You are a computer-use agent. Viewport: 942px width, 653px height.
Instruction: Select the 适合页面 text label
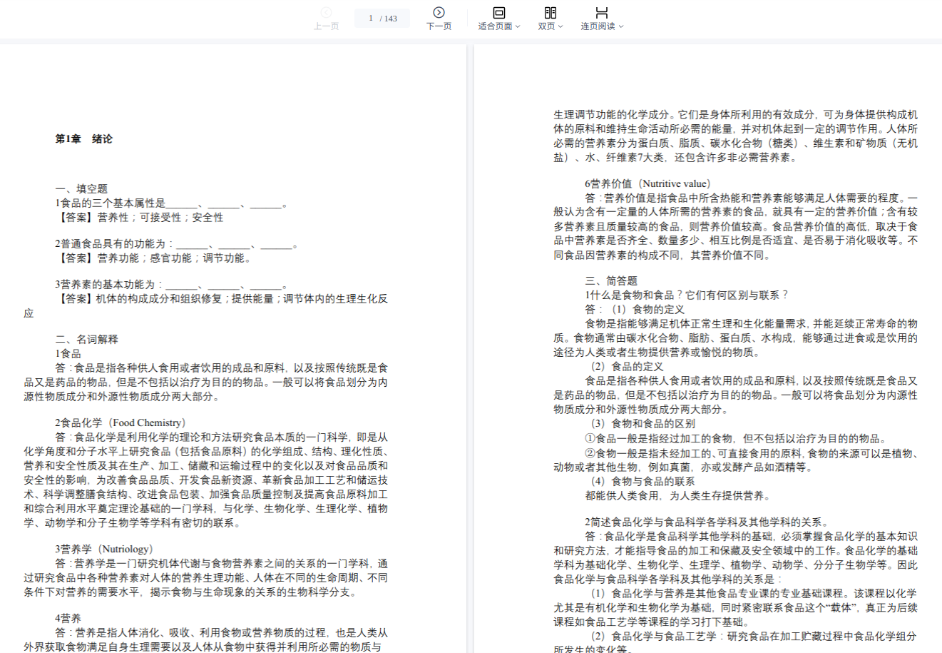pyautogui.click(x=495, y=26)
